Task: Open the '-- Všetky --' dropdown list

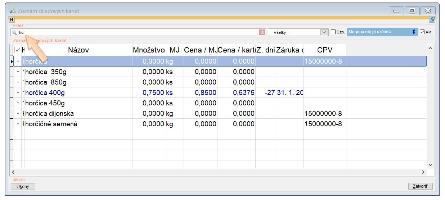Action: [x=324, y=32]
